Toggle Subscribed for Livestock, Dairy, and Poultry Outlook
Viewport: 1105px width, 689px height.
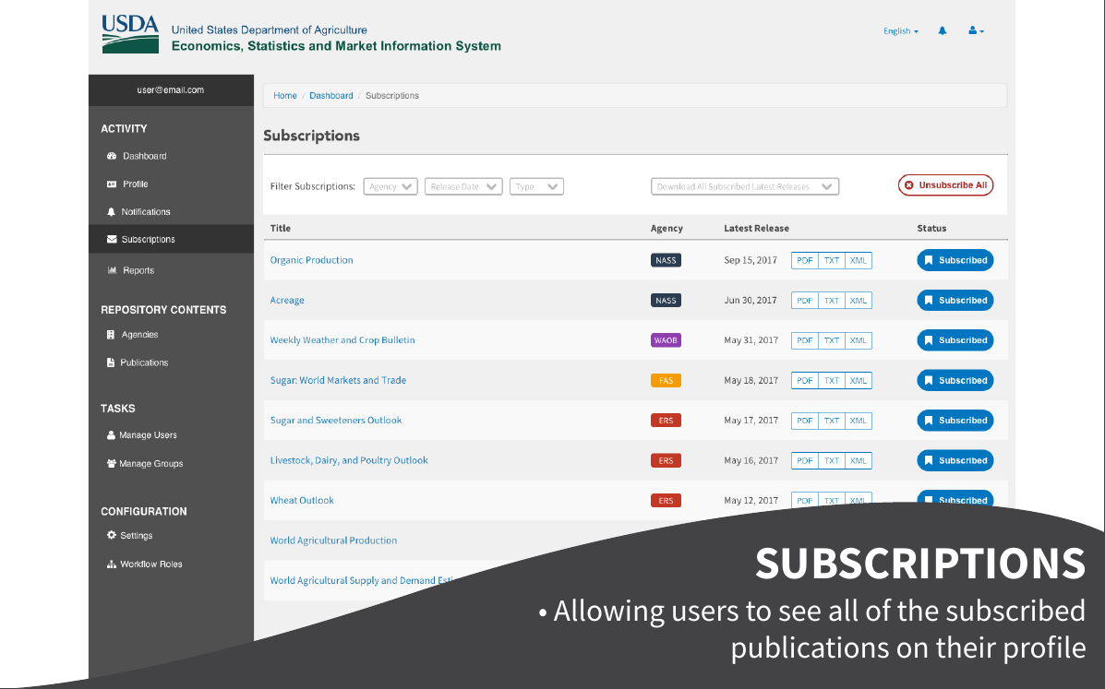click(955, 461)
